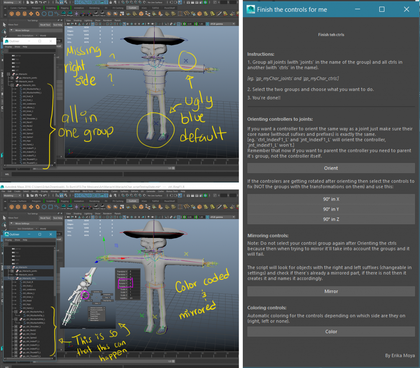Image resolution: width=420 pixels, height=368 pixels.
Task: Click the 90° in Z button
Action: pyautogui.click(x=331, y=219)
